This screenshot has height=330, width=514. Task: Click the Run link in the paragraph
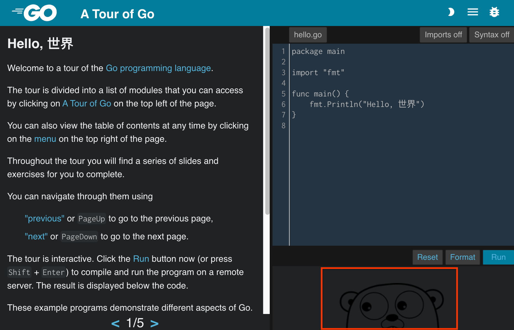pos(141,259)
